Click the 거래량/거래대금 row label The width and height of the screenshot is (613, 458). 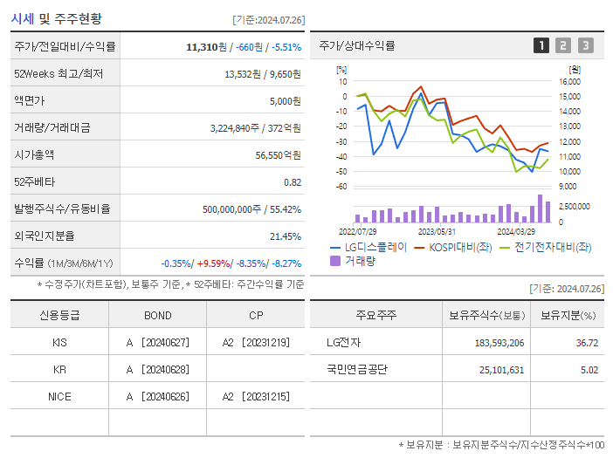click(x=52, y=127)
